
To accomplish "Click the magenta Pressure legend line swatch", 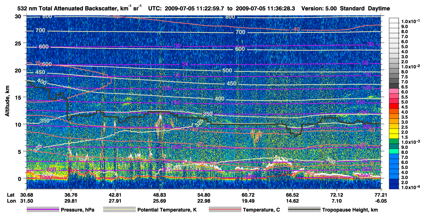I will 43,210.
